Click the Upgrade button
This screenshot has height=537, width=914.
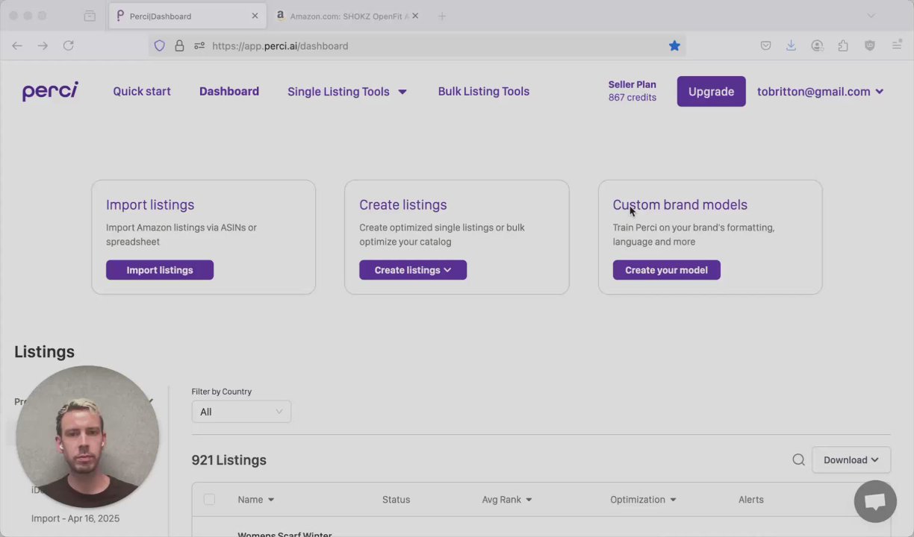click(711, 92)
